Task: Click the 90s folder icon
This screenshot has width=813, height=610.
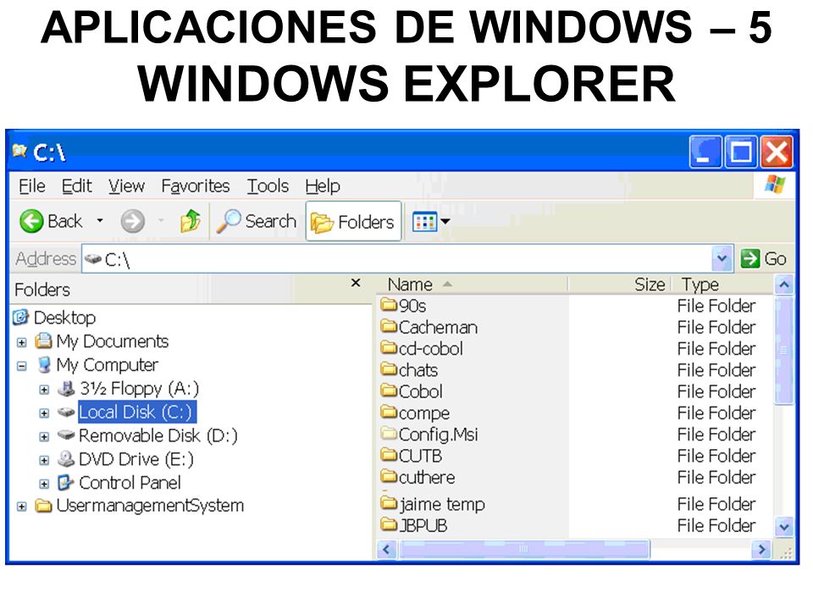Action: 389,303
